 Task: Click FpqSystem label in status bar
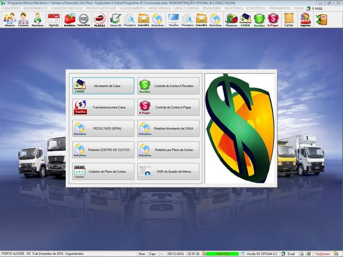pyautogui.click(x=323, y=254)
